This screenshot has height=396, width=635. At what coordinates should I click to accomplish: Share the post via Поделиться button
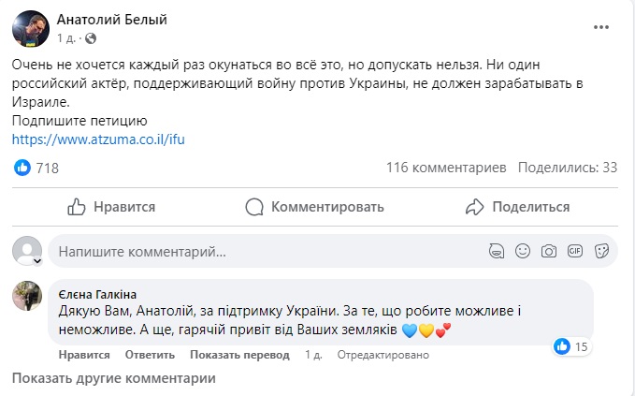click(517, 207)
